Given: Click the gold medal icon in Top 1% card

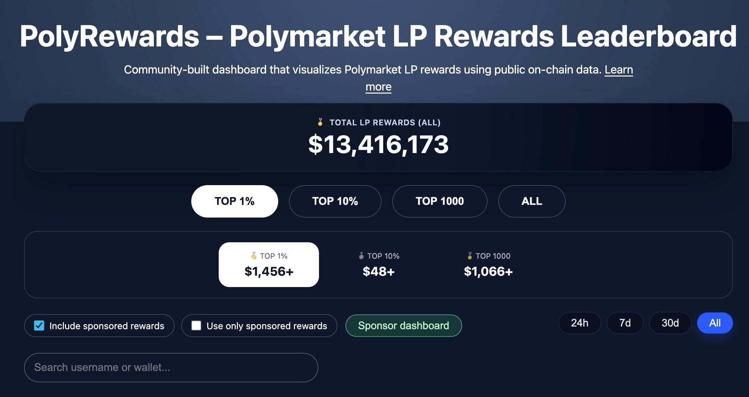Looking at the screenshot, I should point(254,256).
